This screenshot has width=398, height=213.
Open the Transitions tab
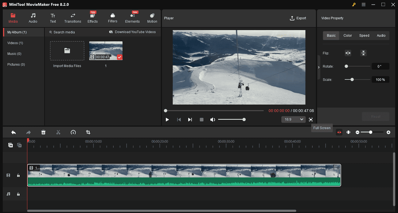[x=73, y=18]
